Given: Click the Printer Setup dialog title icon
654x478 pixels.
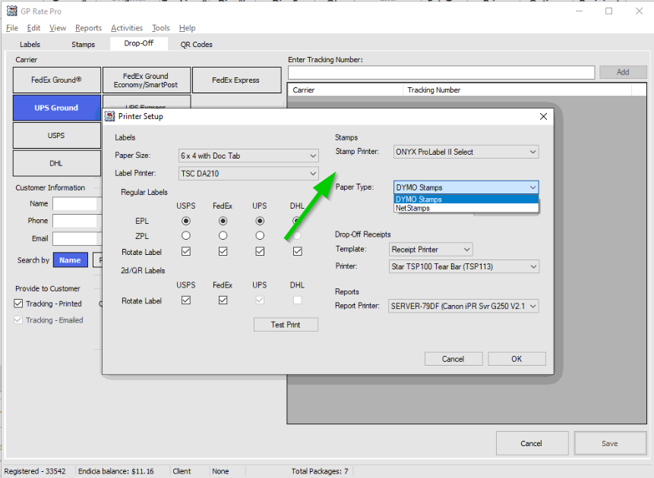Looking at the screenshot, I should 109,116.
